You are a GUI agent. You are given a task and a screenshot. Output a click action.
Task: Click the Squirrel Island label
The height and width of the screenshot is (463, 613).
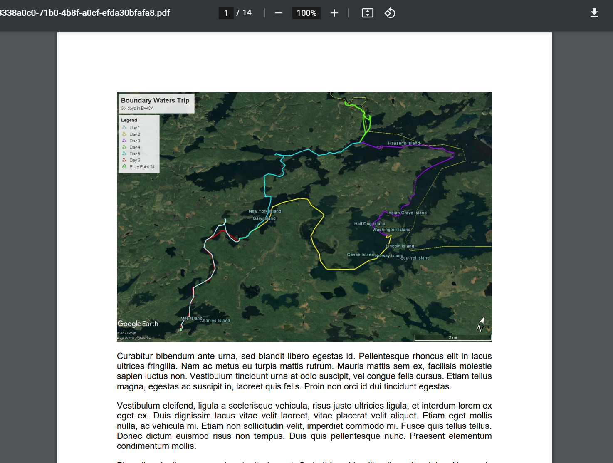click(x=415, y=258)
